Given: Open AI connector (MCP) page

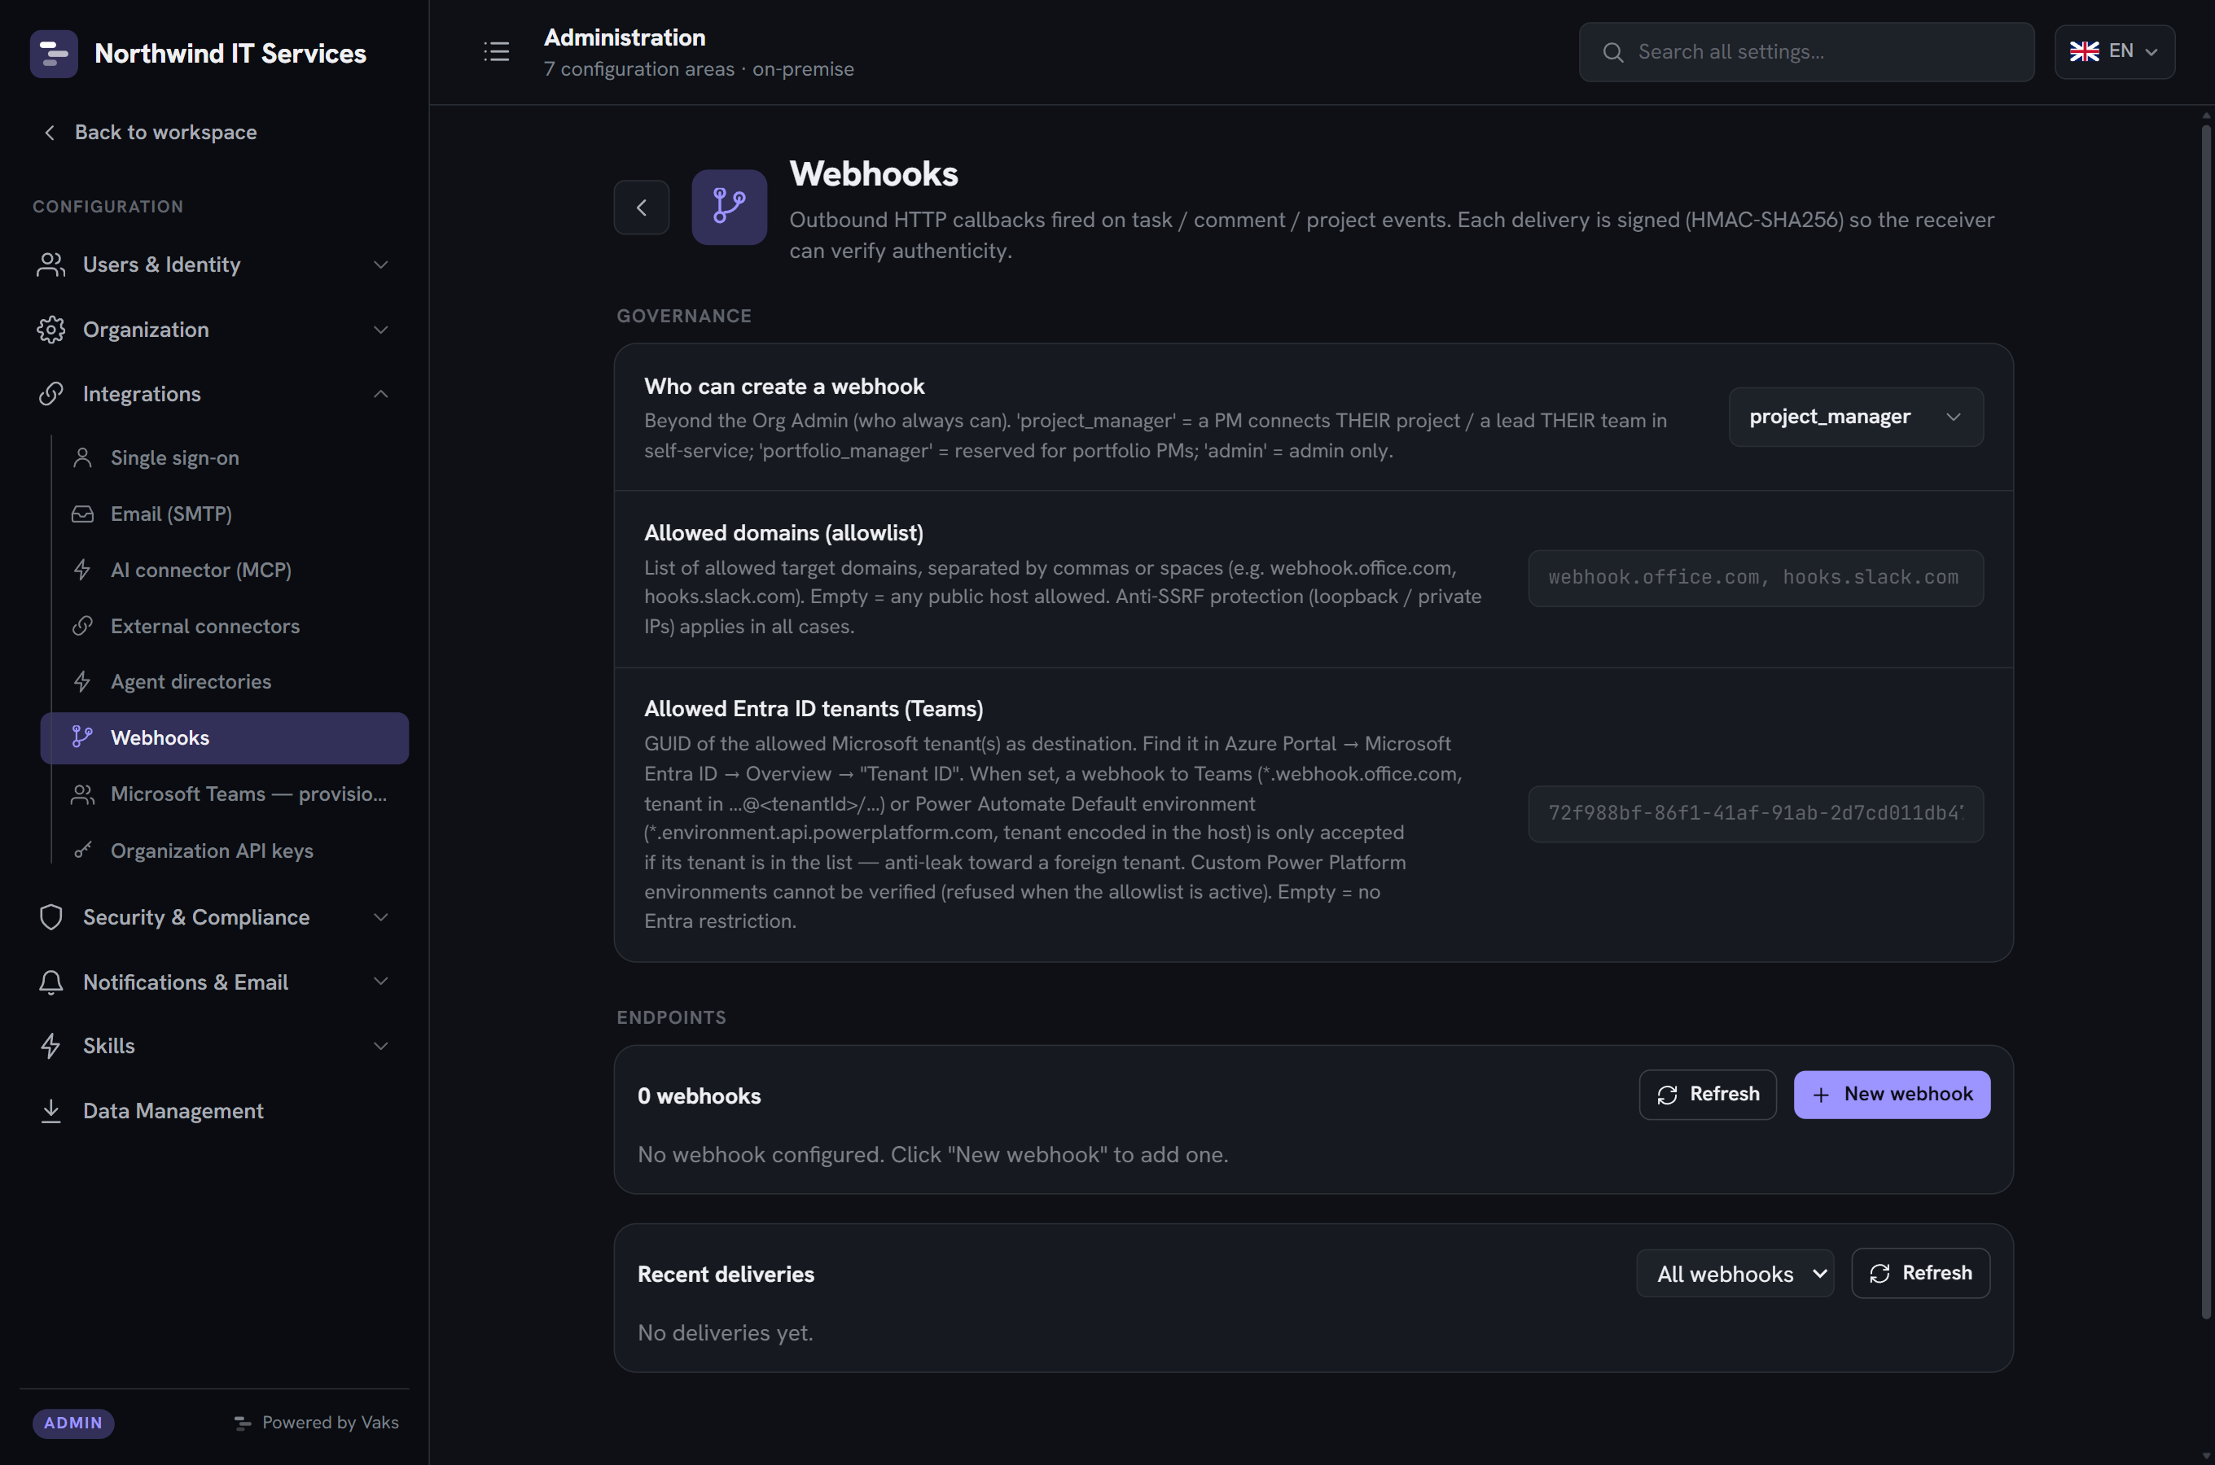Looking at the screenshot, I should pyautogui.click(x=224, y=570).
